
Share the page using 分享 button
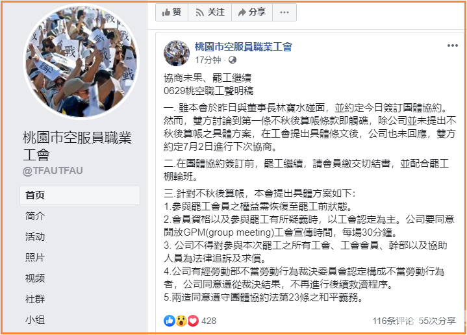coord(252,12)
